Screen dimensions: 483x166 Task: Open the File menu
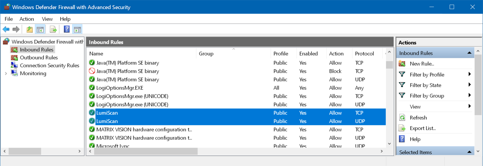pyautogui.click(x=9, y=19)
